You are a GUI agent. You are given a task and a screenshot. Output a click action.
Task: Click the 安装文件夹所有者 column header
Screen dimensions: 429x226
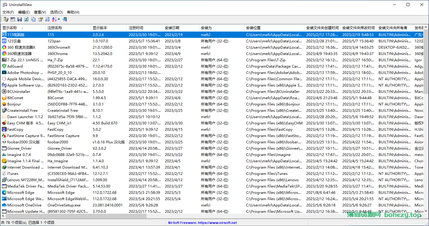pyautogui.click(x=395, y=28)
